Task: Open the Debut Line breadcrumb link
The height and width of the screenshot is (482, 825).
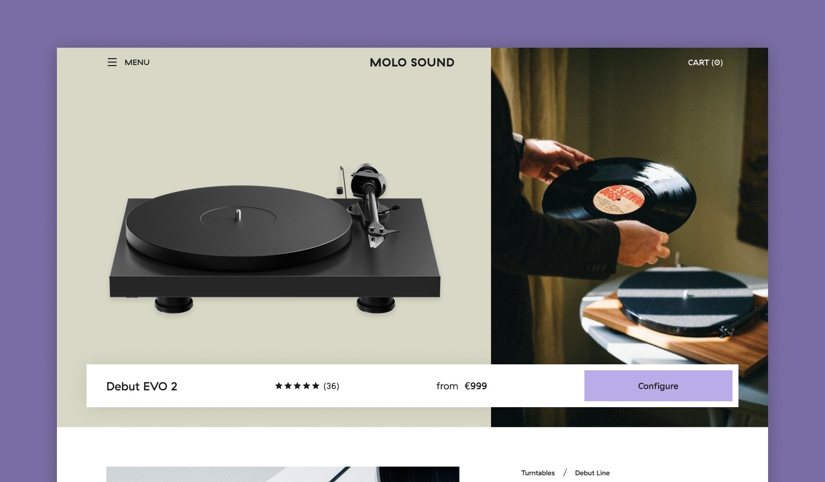Action: click(x=592, y=473)
